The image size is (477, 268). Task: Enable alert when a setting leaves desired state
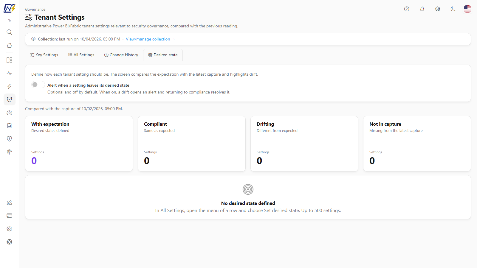[38, 85]
